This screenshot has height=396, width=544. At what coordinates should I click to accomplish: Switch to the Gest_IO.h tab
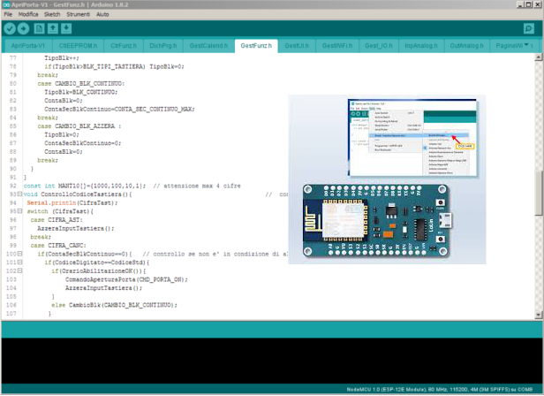379,46
